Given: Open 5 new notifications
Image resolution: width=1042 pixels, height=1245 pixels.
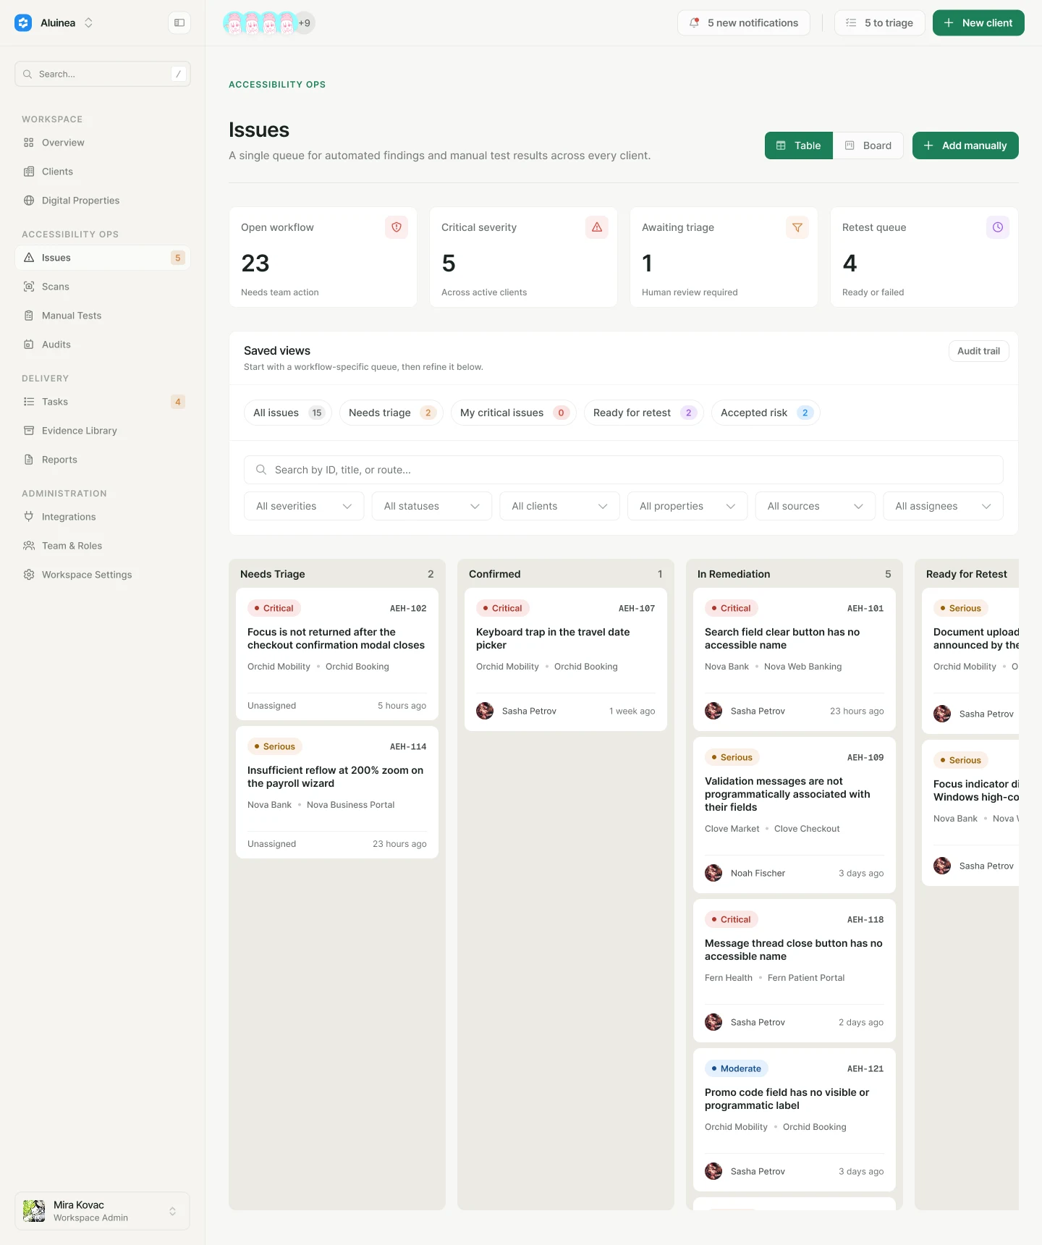Looking at the screenshot, I should click(x=744, y=23).
